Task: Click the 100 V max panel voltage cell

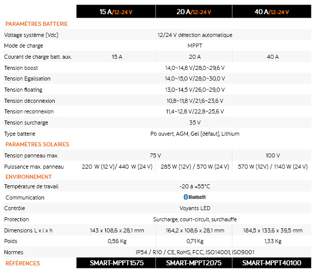Action: (x=272, y=155)
